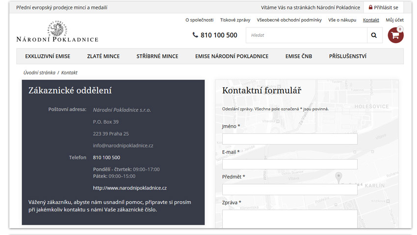417x235 pixels.
Task: Click the lock icon next to Přihlásit se
Action: coord(370,7)
